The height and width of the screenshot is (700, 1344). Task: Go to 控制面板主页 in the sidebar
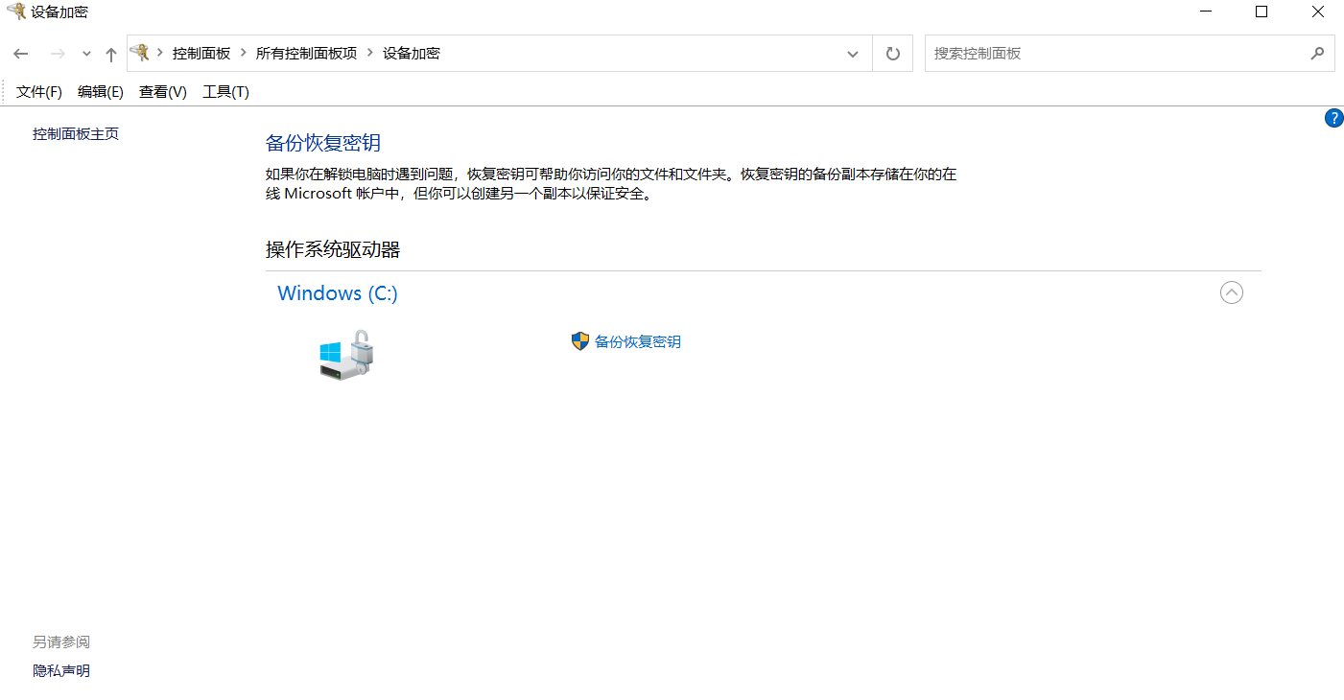[74, 133]
